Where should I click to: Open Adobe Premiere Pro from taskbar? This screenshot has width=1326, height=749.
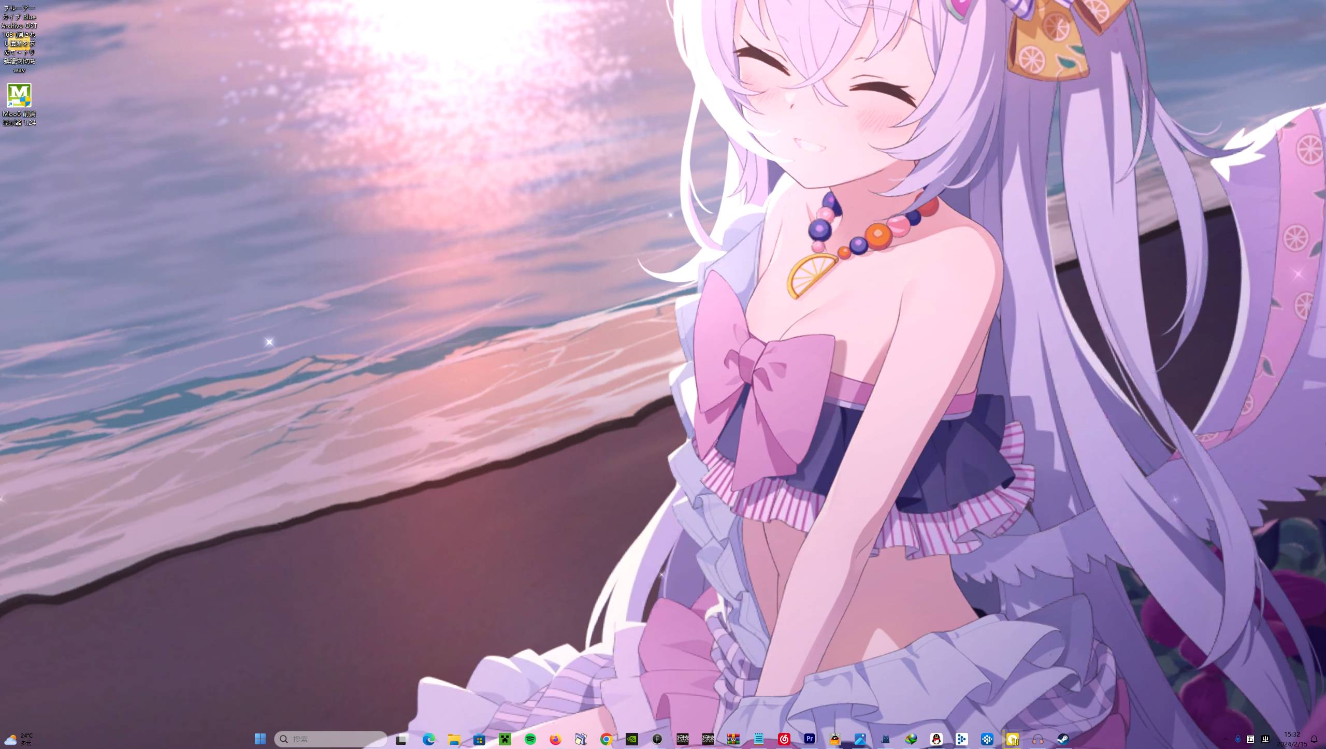point(809,739)
